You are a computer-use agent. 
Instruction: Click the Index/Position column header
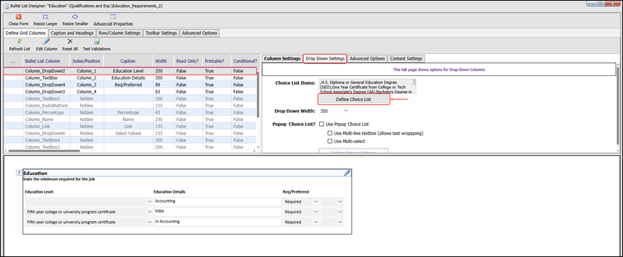click(87, 61)
